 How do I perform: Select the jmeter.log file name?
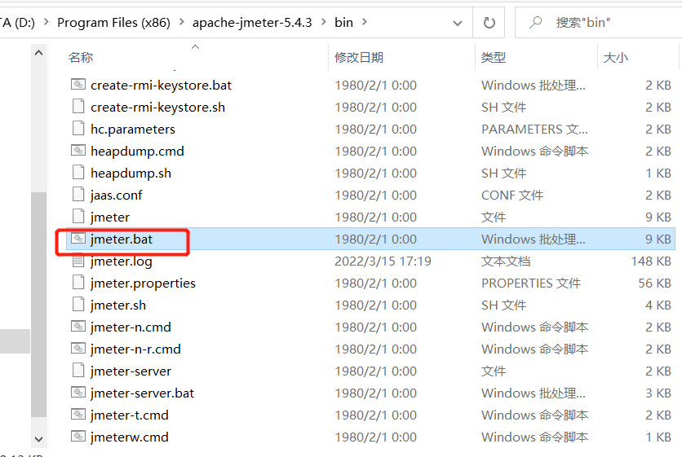pyautogui.click(x=122, y=261)
